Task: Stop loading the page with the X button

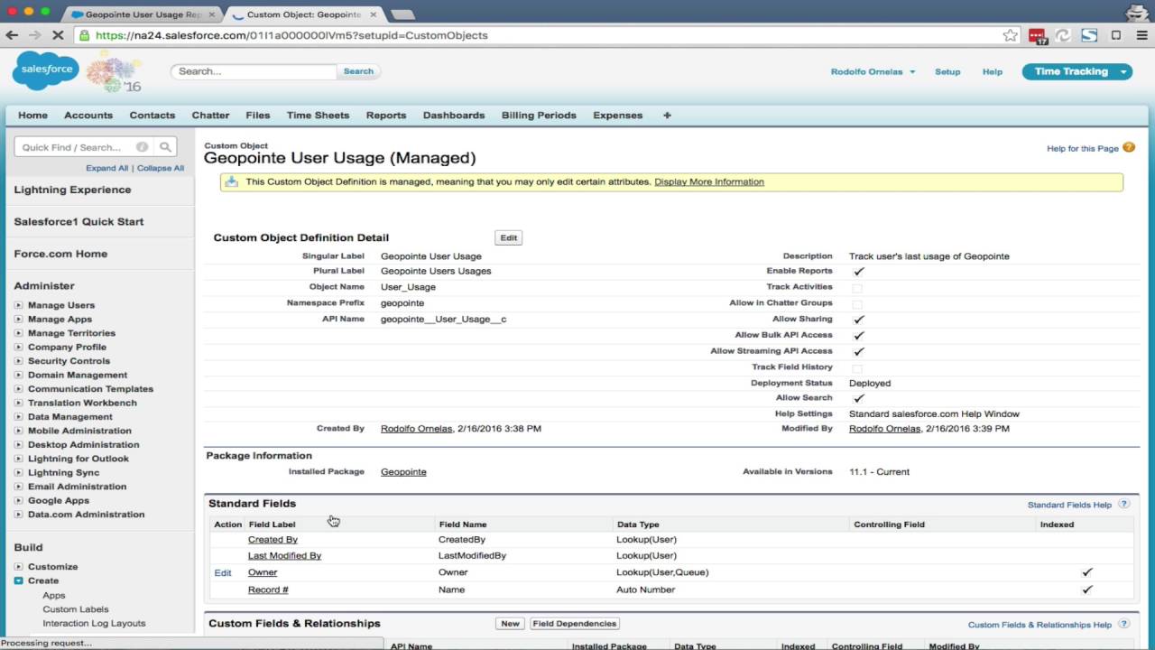Action: coord(59,35)
